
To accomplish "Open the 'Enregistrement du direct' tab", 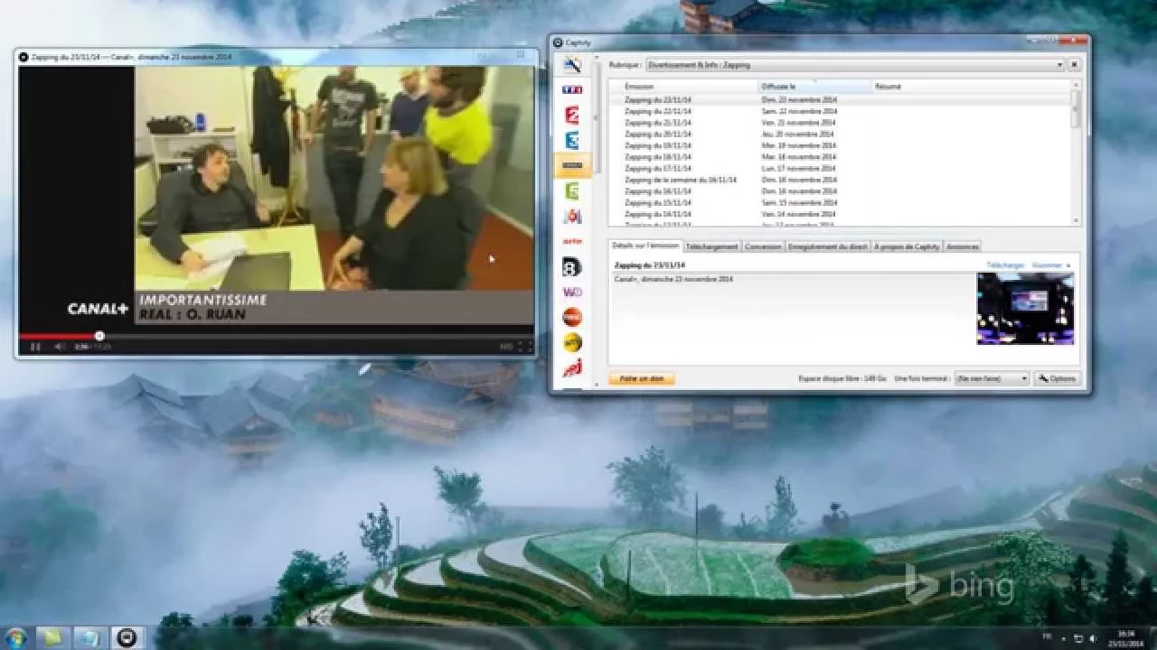I will point(827,246).
